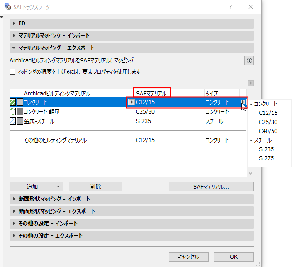Click dark gray swatch of コンクリート-軽量 row
This screenshot has height=267, width=292.
click(x=20, y=111)
